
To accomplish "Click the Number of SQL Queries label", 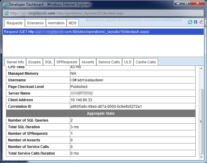I will click(28, 120).
